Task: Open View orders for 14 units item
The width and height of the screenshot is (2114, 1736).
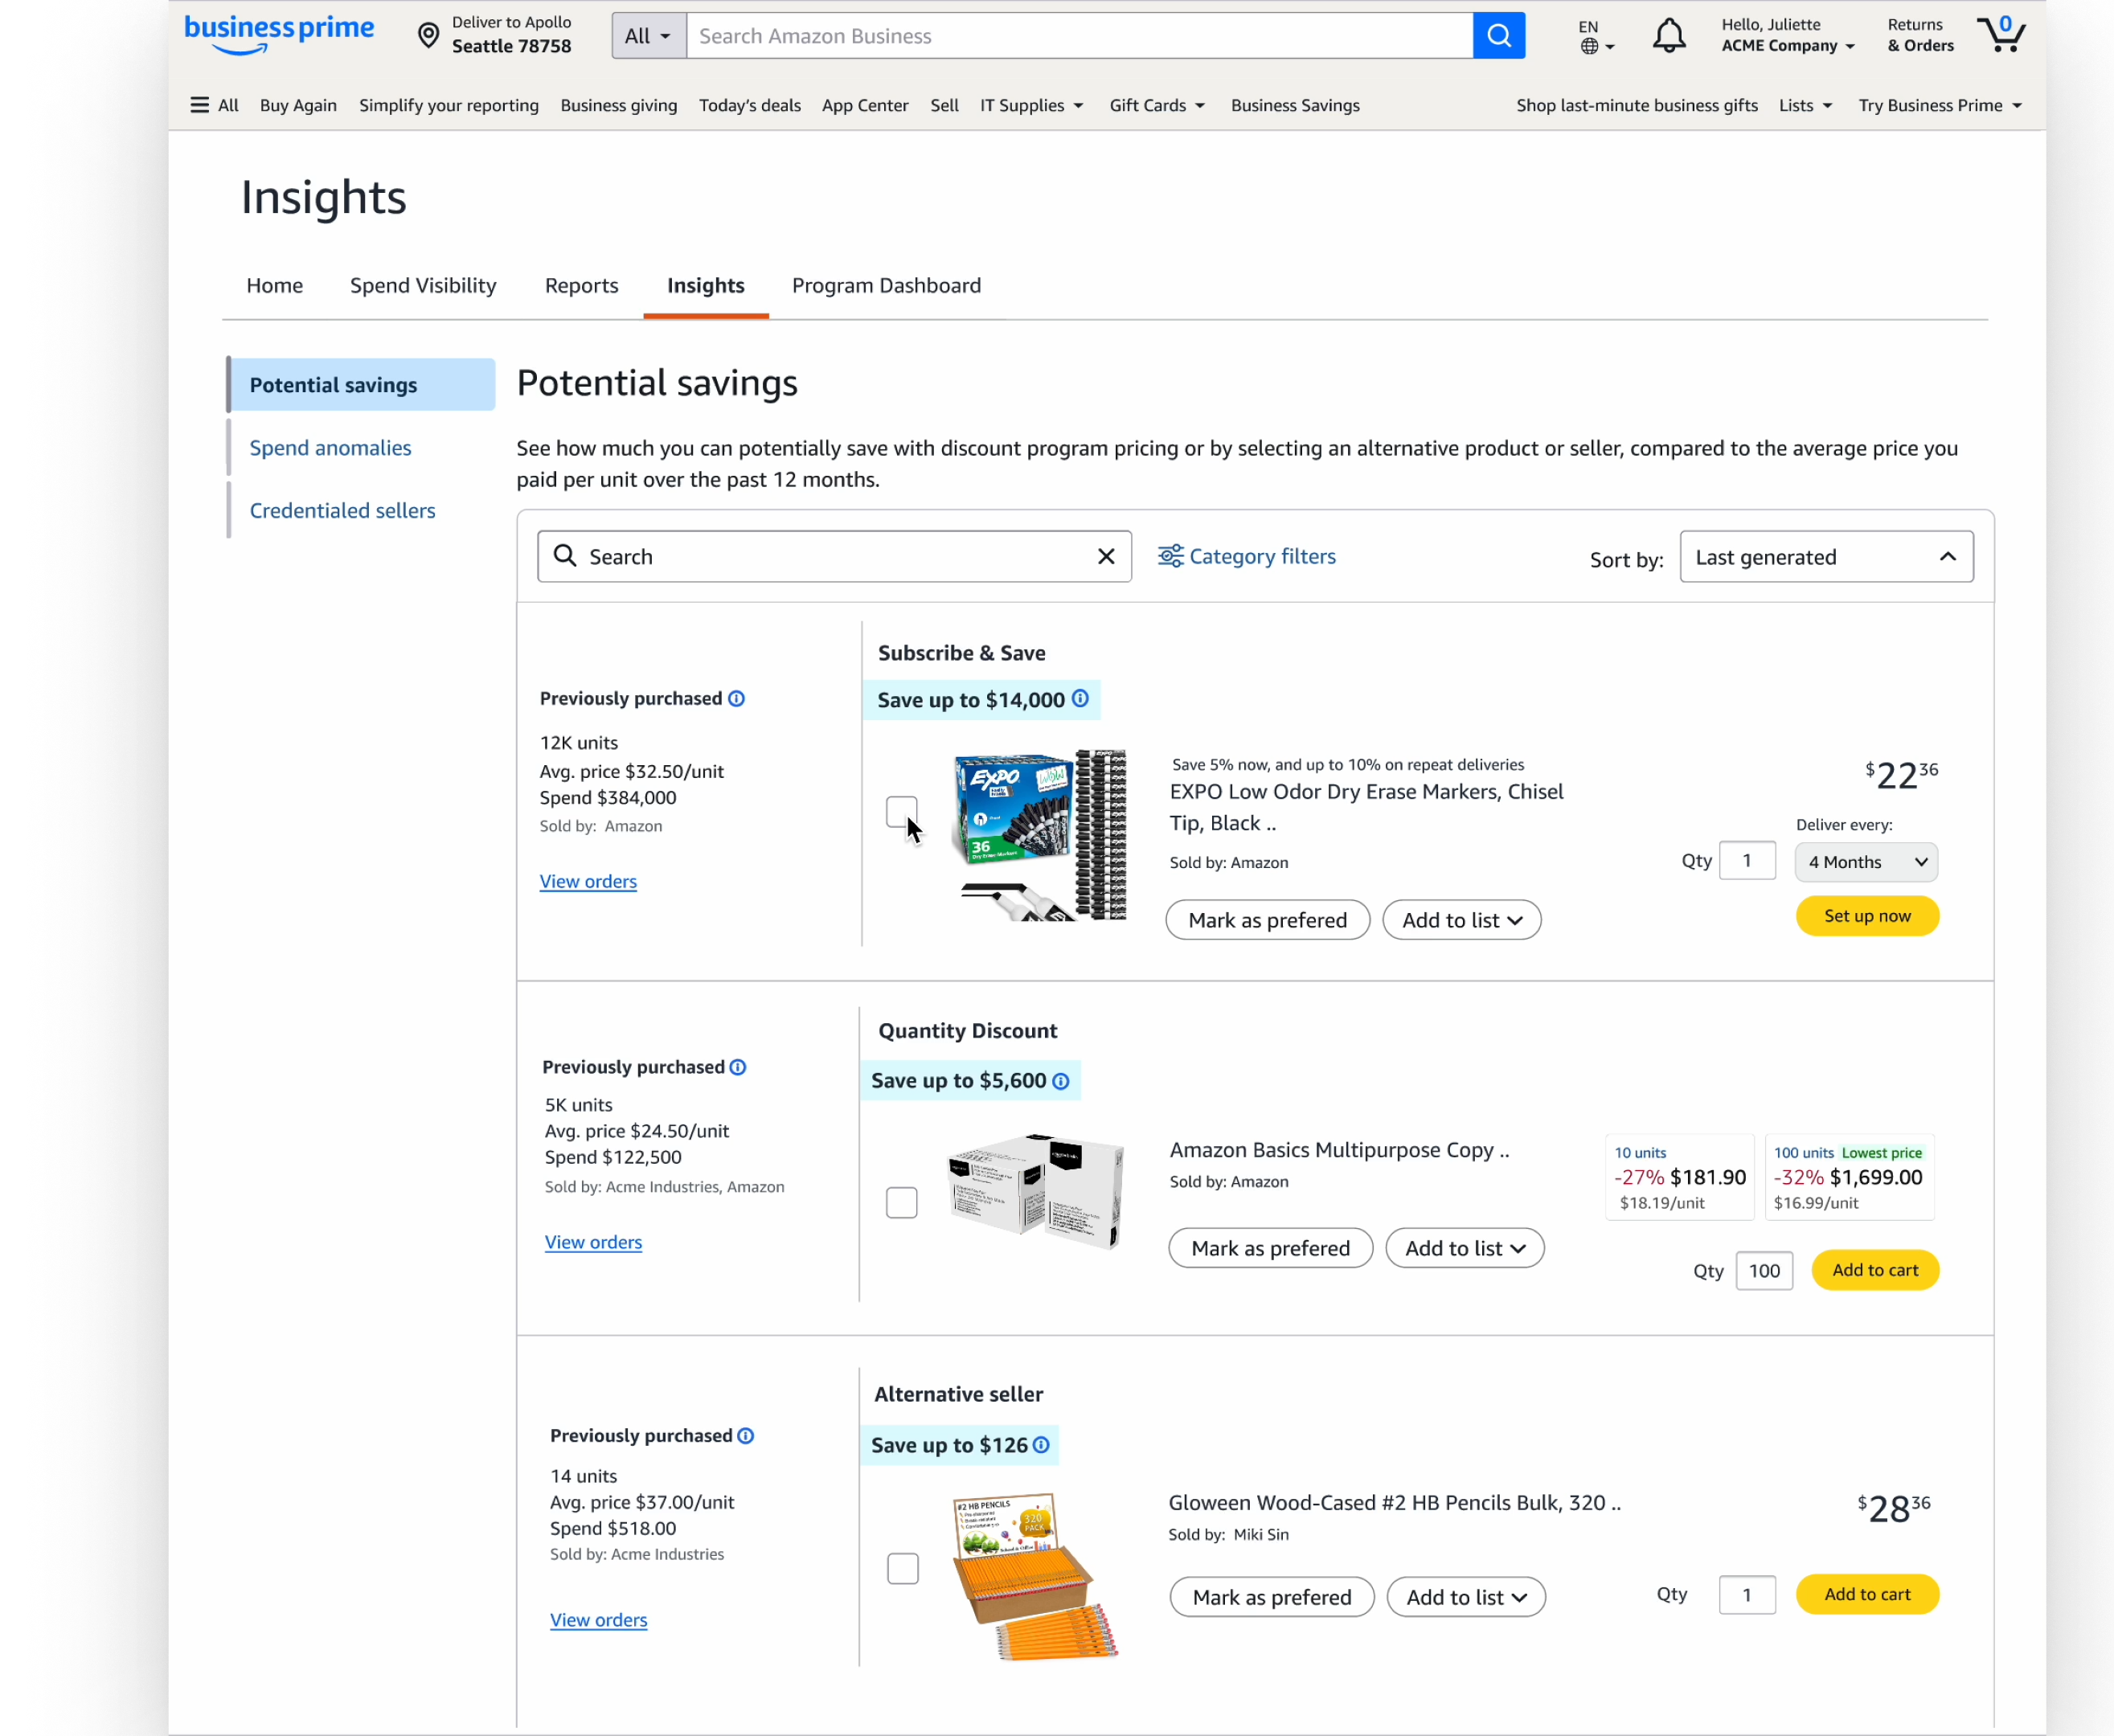Action: pyautogui.click(x=598, y=1620)
